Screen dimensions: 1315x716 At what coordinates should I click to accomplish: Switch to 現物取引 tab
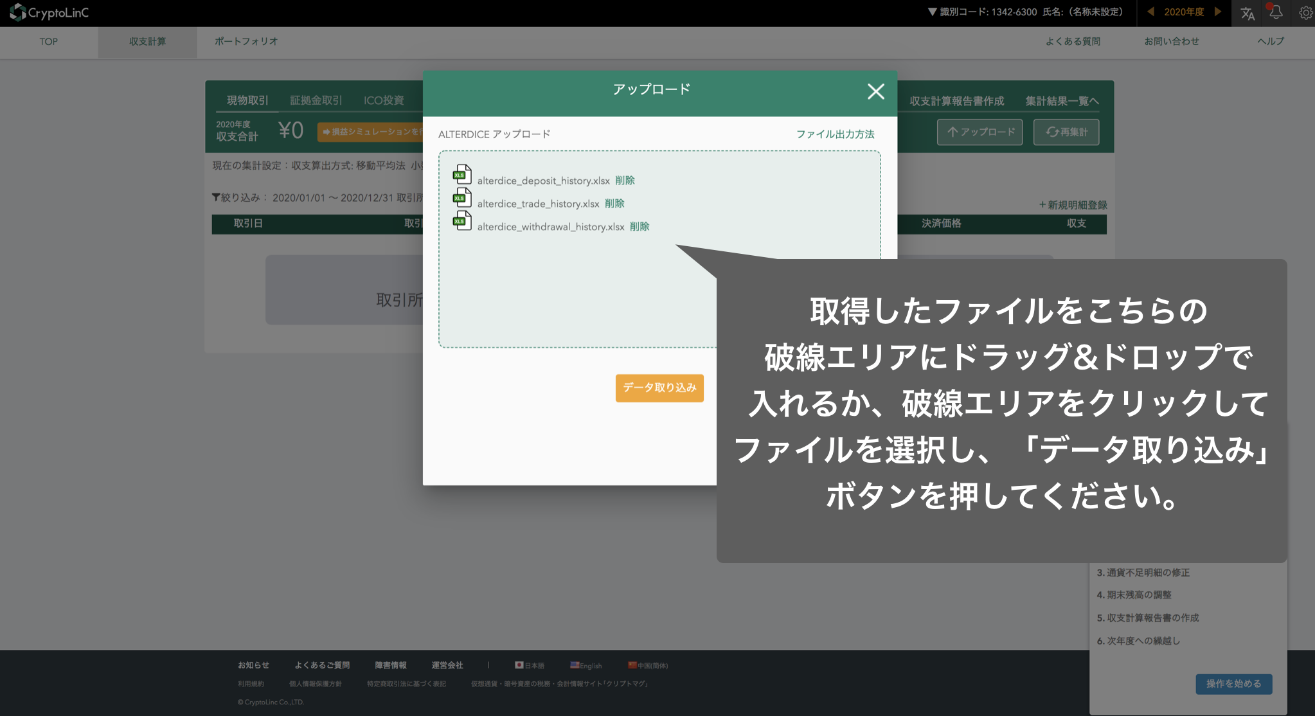click(x=247, y=100)
